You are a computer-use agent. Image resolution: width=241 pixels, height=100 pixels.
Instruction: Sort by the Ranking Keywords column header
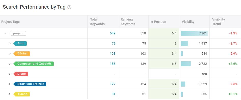tap(128, 22)
